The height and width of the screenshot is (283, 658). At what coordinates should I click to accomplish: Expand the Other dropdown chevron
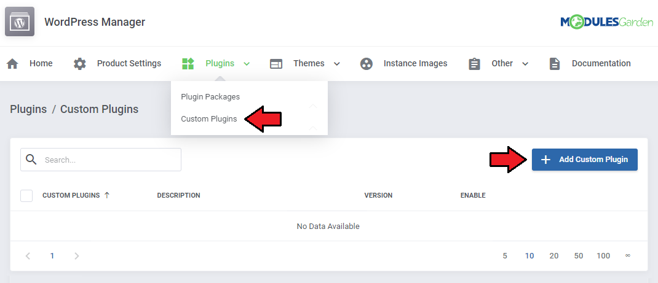pyautogui.click(x=525, y=64)
